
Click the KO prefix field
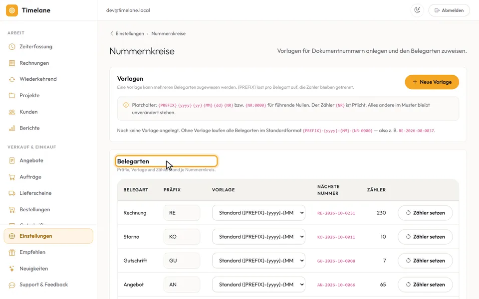pos(182,237)
